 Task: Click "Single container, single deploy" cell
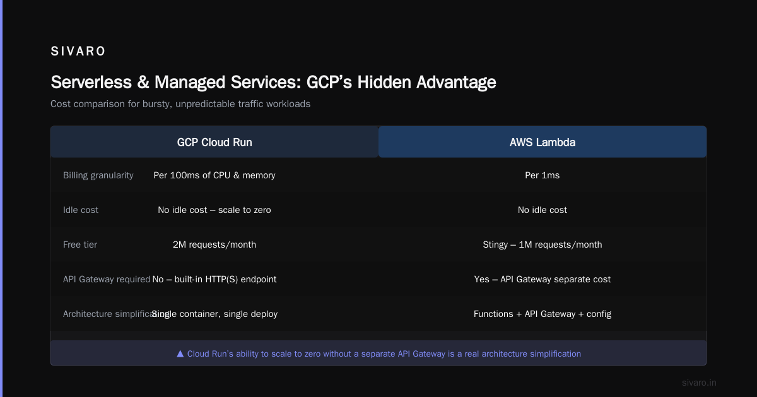pyautogui.click(x=214, y=314)
